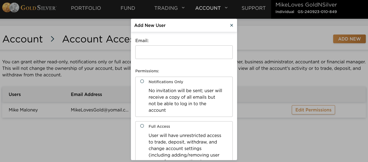
Task: Click the Account menu label
Action: click(208, 8)
